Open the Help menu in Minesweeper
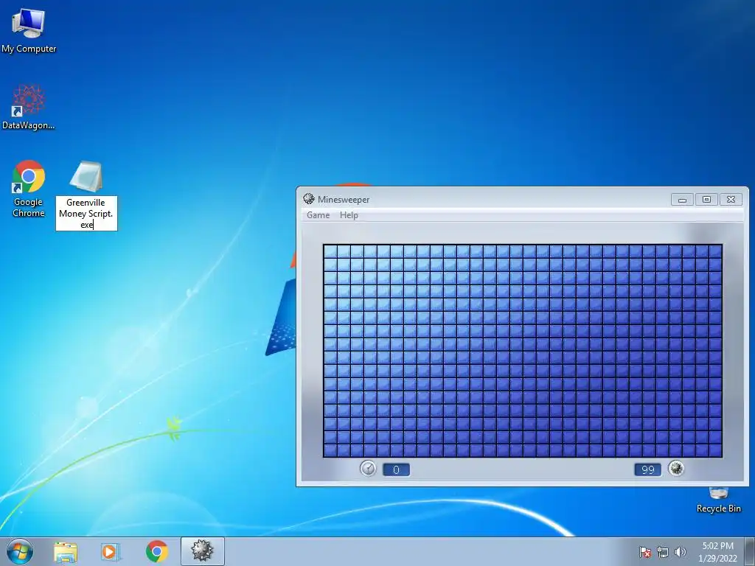 pyautogui.click(x=349, y=215)
